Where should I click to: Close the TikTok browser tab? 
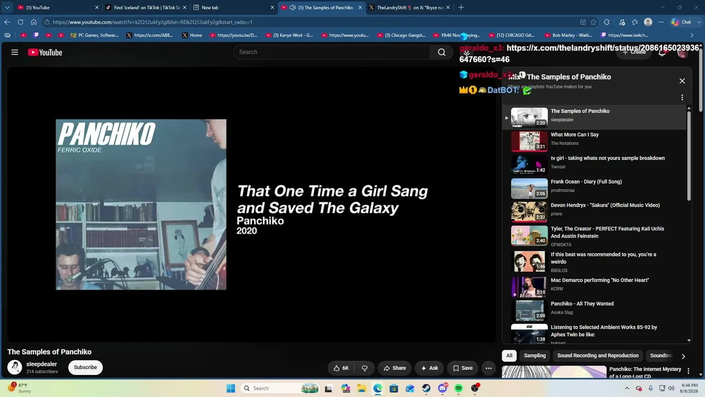[185, 8]
